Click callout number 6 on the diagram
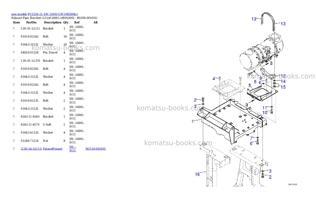316x224 pixels. 251,143
